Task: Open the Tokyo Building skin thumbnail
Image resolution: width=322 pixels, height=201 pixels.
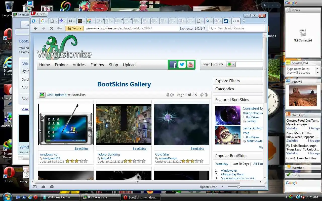Action: tap(124, 124)
